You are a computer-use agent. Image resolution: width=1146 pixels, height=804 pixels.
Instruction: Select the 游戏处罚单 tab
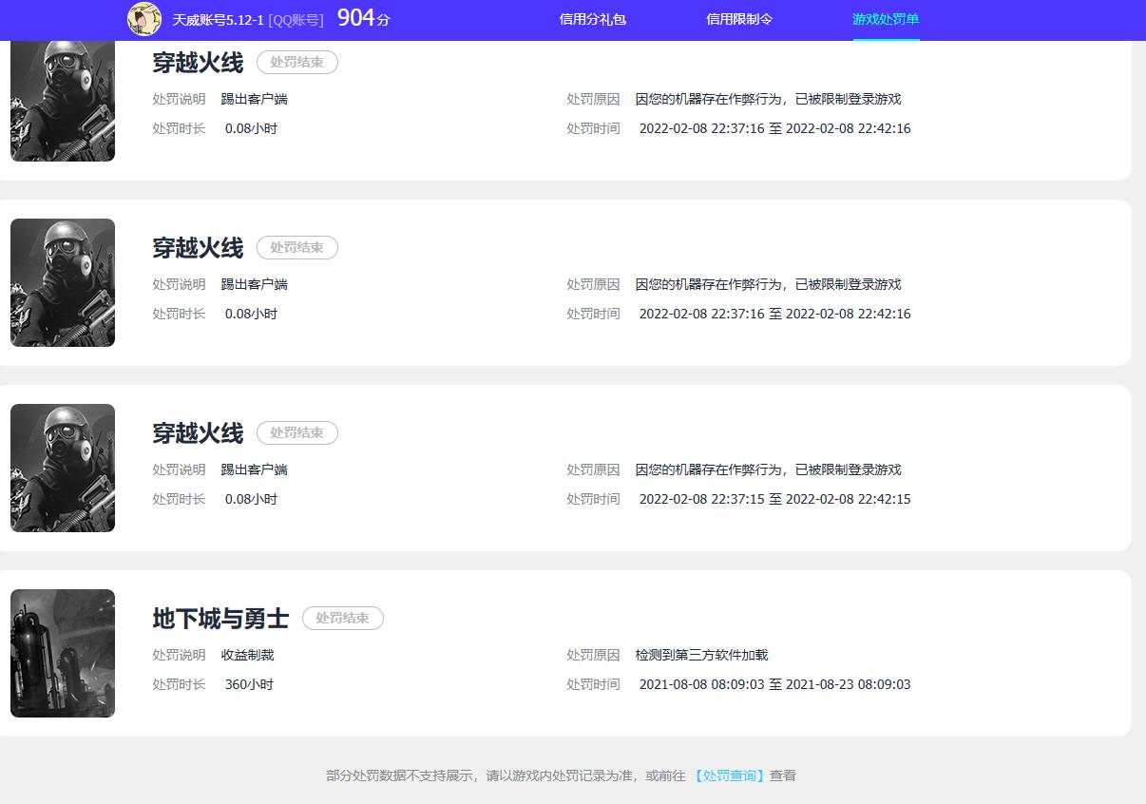[886, 19]
